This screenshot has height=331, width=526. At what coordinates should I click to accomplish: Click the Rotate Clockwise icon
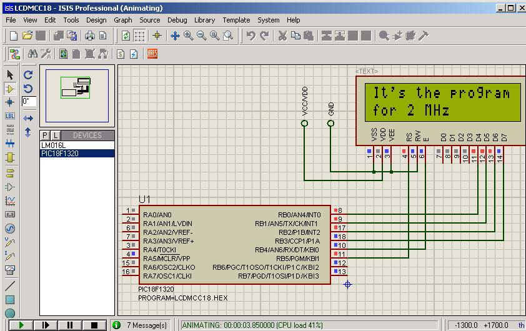28,75
